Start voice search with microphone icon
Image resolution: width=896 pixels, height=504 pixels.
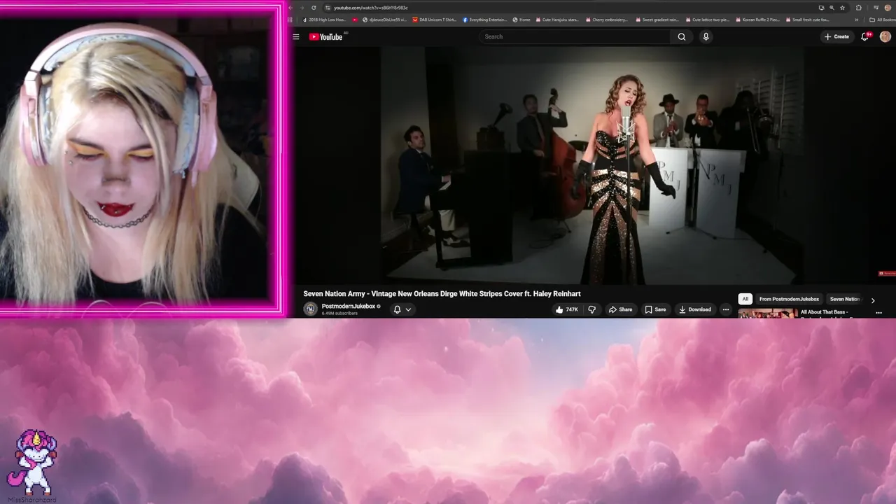706,37
